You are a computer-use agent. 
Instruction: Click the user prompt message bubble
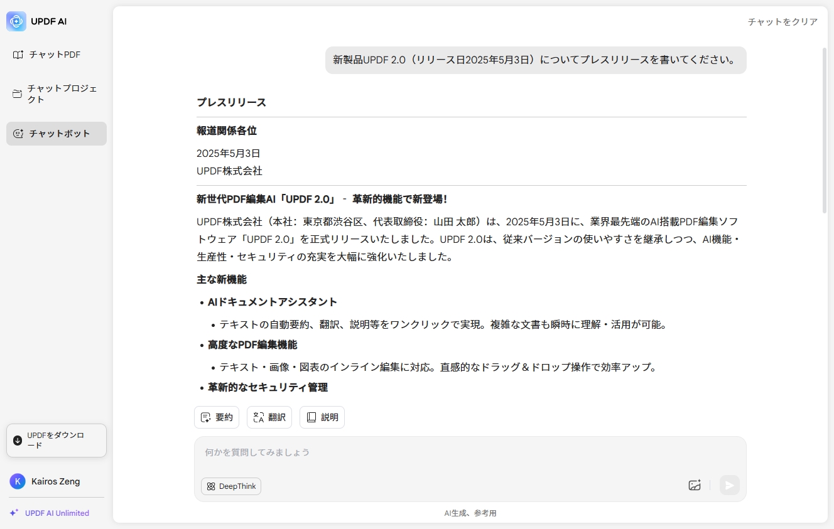(x=536, y=60)
